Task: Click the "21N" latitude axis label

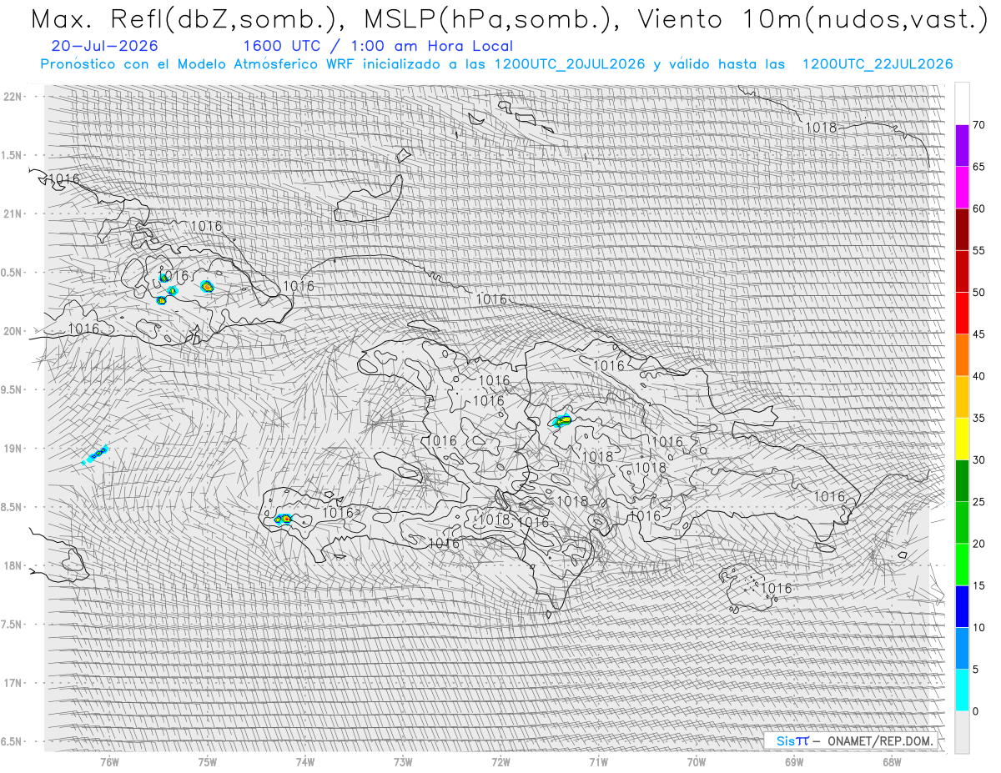Action: click(13, 213)
